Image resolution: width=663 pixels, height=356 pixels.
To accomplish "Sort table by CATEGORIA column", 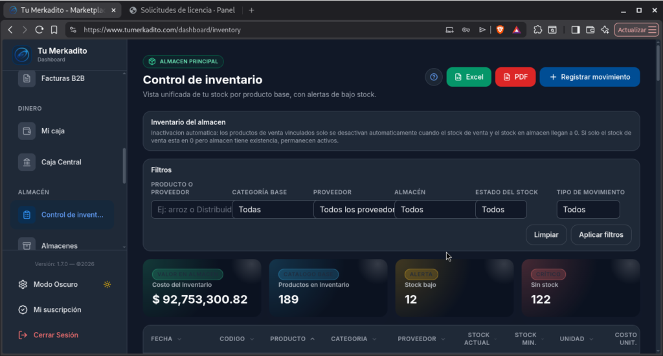I will tap(354, 339).
